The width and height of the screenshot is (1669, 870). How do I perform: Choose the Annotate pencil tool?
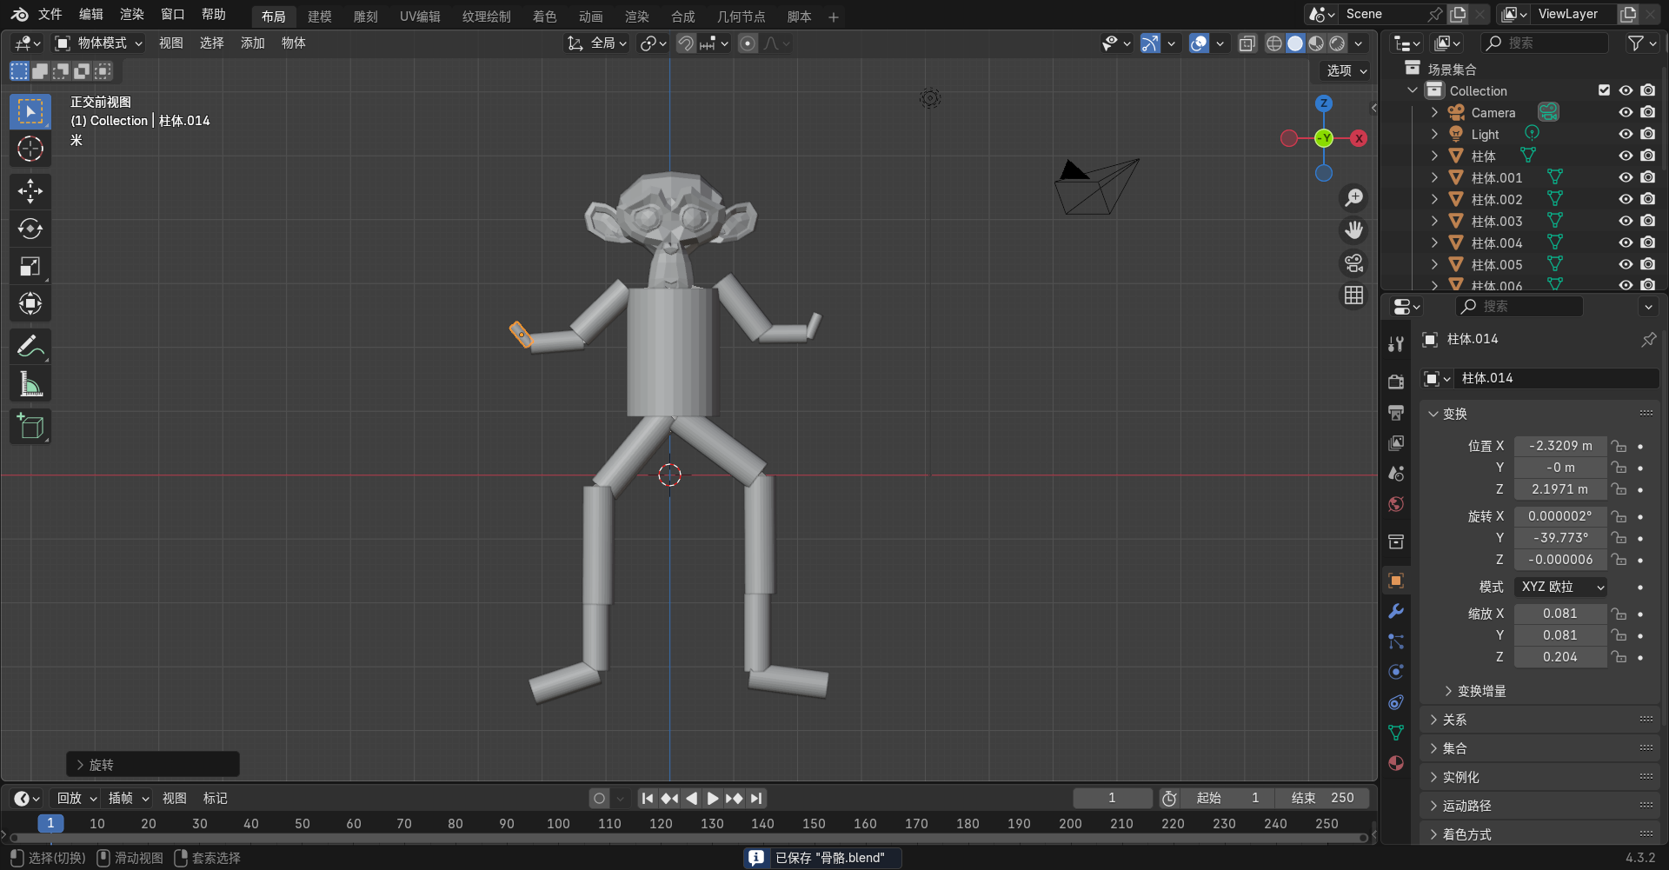point(30,346)
